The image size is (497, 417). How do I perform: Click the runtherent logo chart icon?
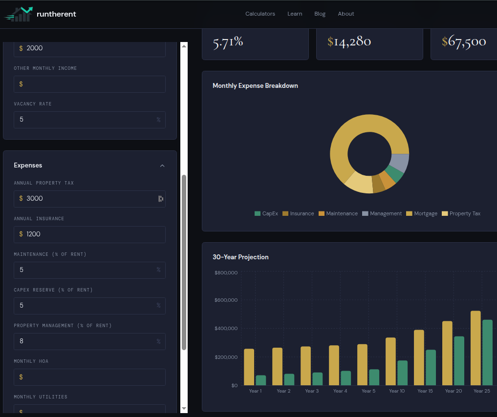point(19,14)
